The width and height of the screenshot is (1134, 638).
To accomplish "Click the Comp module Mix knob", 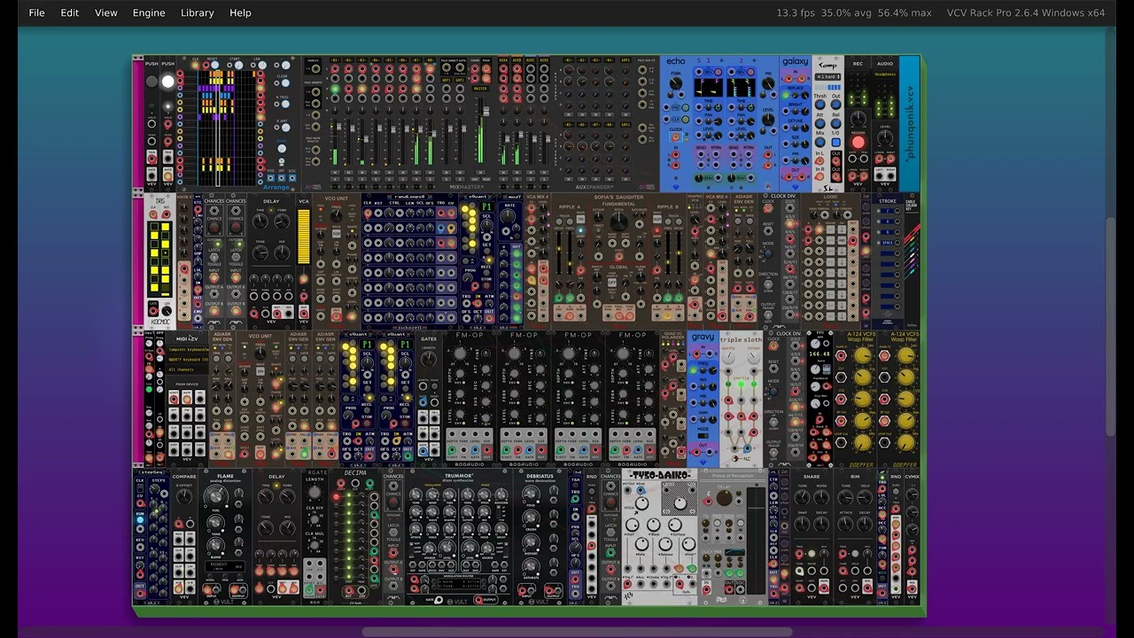I will tap(820, 142).
